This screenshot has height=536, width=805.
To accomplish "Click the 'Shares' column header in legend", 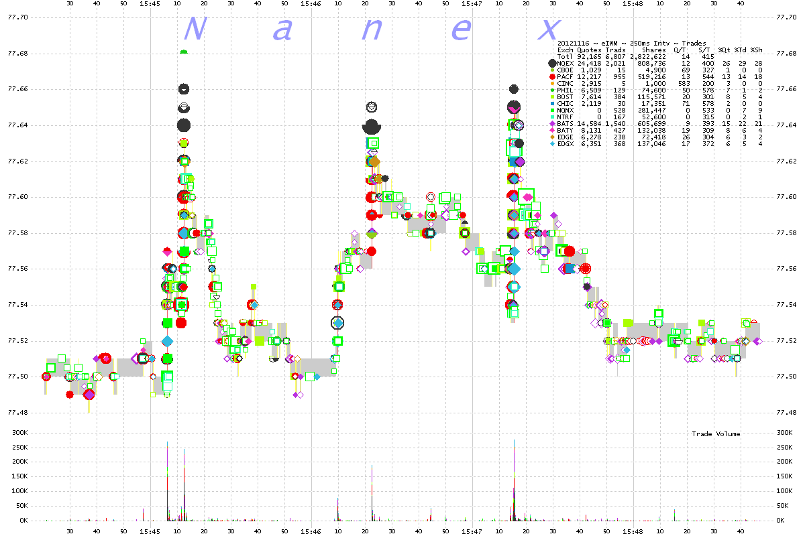I will pos(654,50).
